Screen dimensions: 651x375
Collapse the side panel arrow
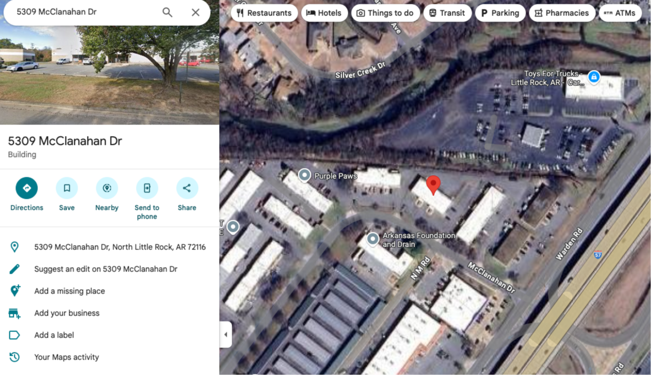[x=226, y=334]
